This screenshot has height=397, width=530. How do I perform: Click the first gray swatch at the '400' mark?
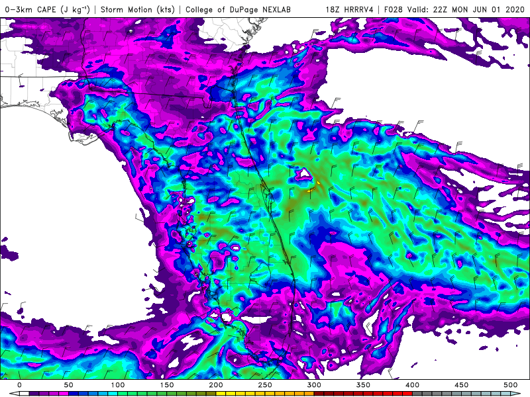(417, 394)
